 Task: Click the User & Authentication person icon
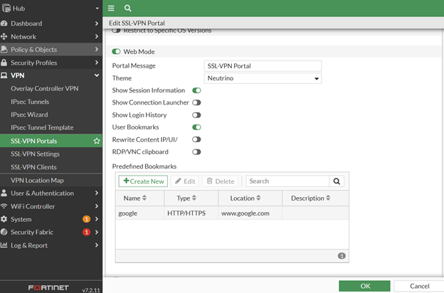[4, 193]
